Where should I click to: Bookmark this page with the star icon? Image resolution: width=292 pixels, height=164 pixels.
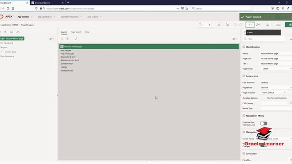click(x=187, y=8)
